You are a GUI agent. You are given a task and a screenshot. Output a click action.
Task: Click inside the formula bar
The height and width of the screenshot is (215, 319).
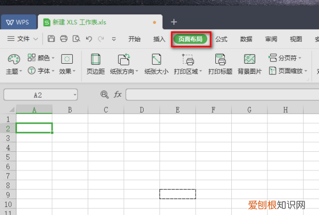pos(222,94)
